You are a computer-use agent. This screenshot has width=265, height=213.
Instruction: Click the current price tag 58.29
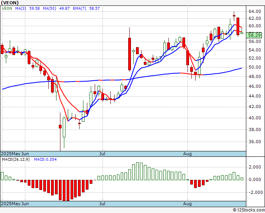tap(254, 35)
